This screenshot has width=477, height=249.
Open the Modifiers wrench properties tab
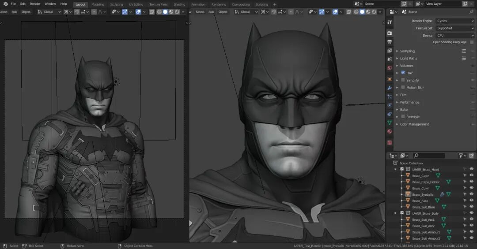point(390,88)
